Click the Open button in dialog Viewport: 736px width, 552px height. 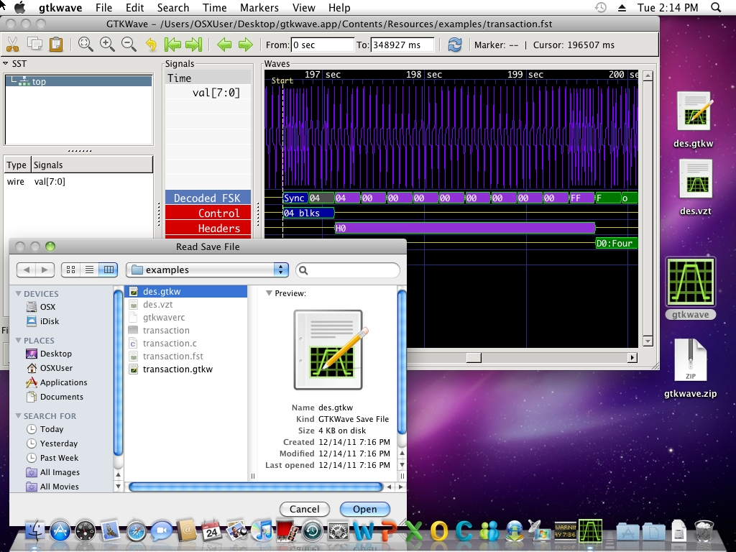tap(364, 509)
